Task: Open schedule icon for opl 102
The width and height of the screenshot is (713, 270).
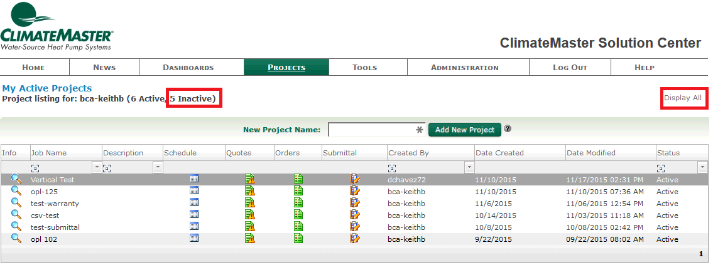Action: click(194, 238)
